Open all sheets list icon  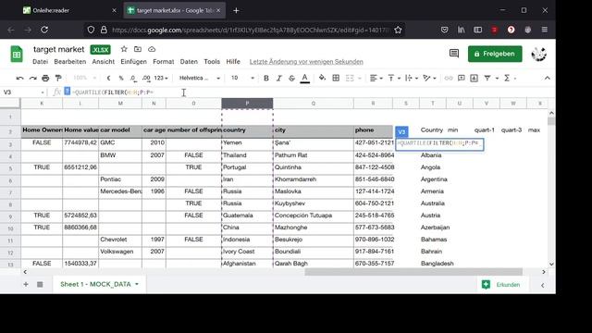point(40,284)
